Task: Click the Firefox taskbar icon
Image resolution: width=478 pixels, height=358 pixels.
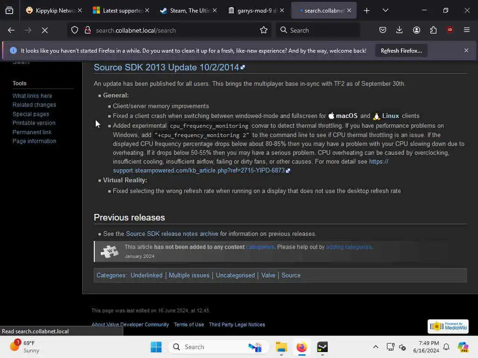Action: [x=302, y=347]
